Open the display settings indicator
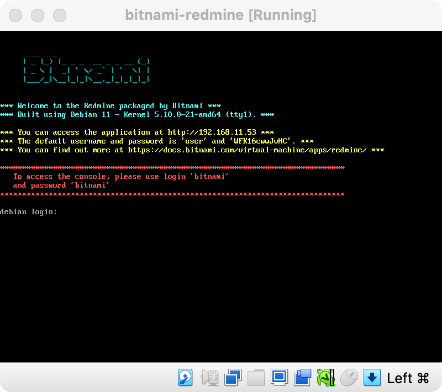 (x=279, y=377)
